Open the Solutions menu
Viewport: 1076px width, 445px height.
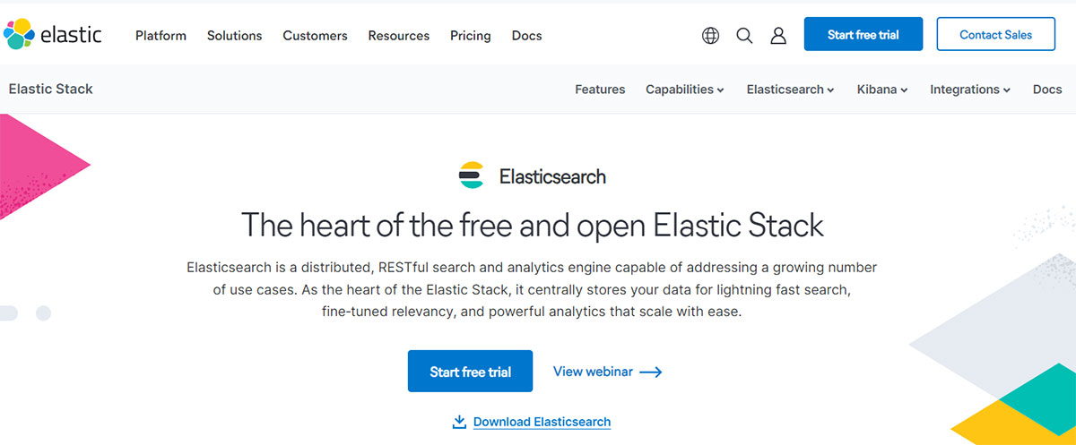tap(234, 36)
